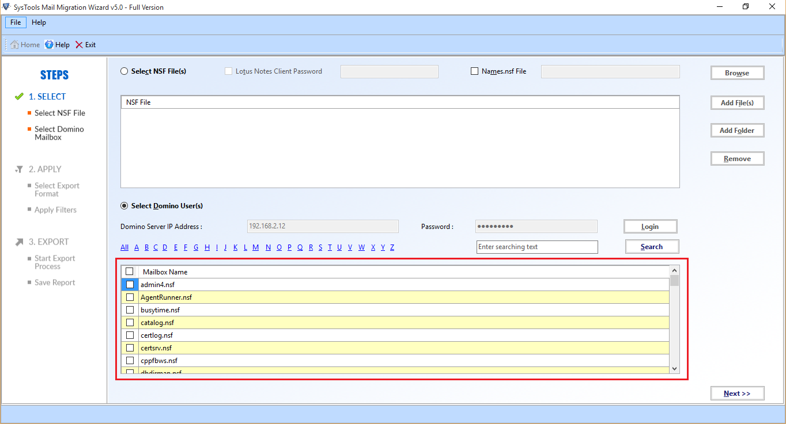Click mailbox list scrollbar down arrow
The width and height of the screenshot is (786, 424).
coord(674,369)
